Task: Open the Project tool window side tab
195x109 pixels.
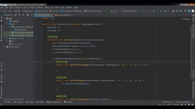Action: 1,18
